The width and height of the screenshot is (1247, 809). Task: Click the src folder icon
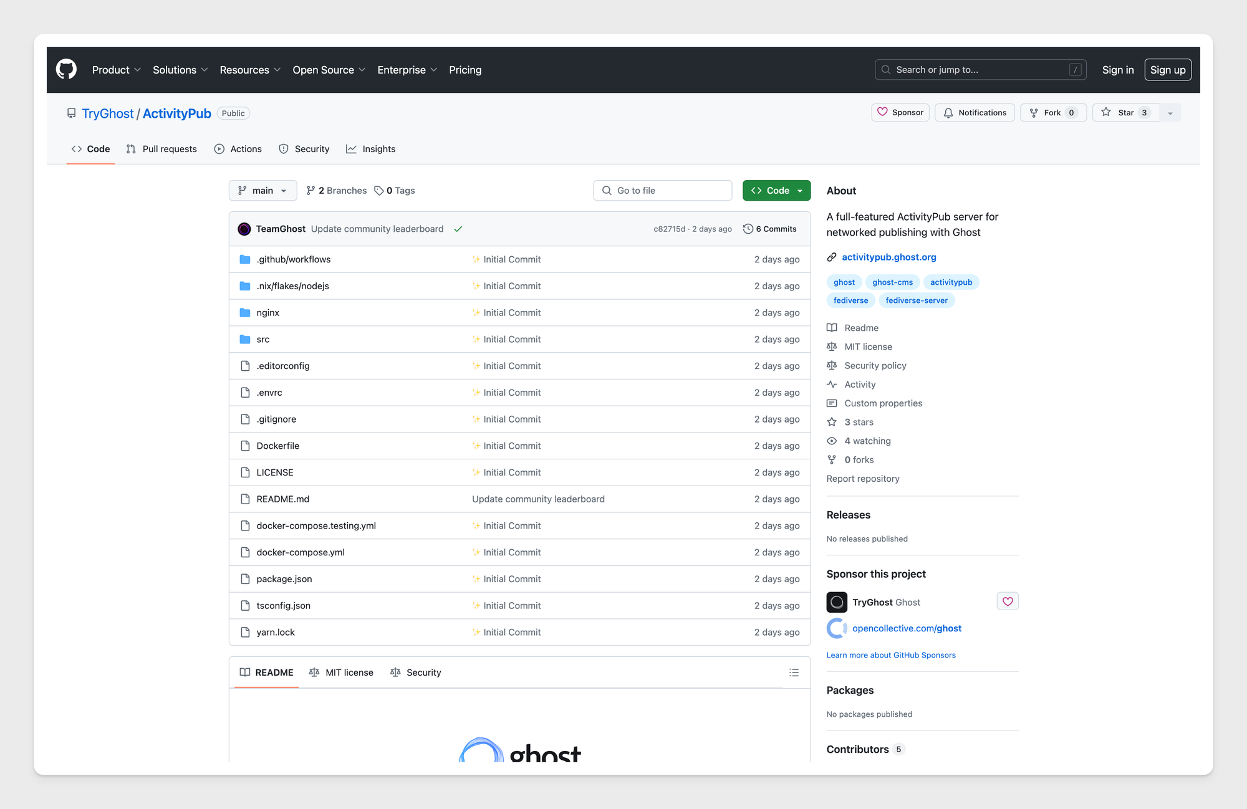click(x=245, y=339)
